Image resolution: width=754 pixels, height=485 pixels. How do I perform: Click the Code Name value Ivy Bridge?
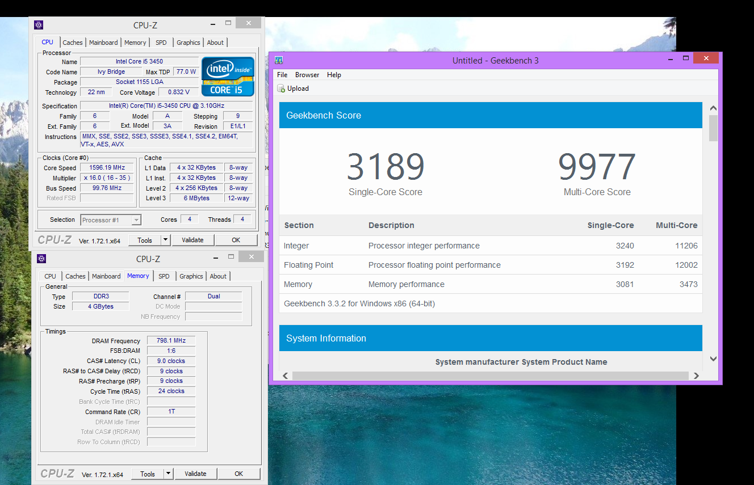(111, 72)
